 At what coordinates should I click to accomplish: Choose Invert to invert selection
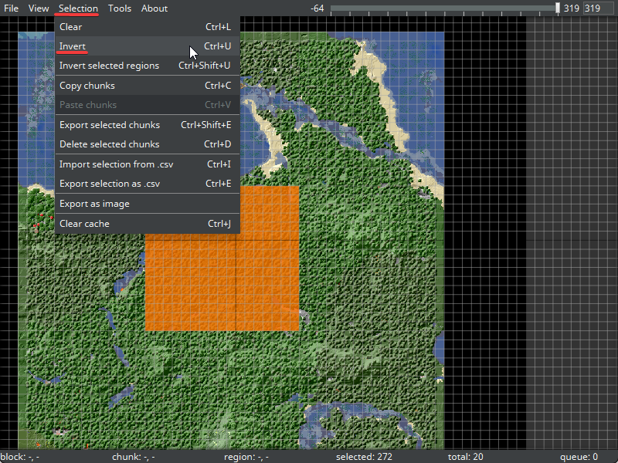(147, 46)
